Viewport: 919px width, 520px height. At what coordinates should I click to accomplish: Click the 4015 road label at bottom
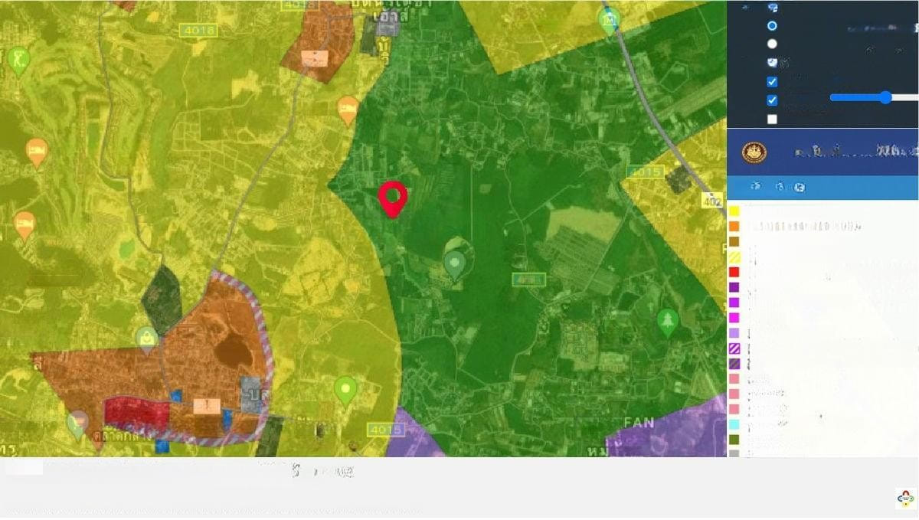tap(384, 429)
